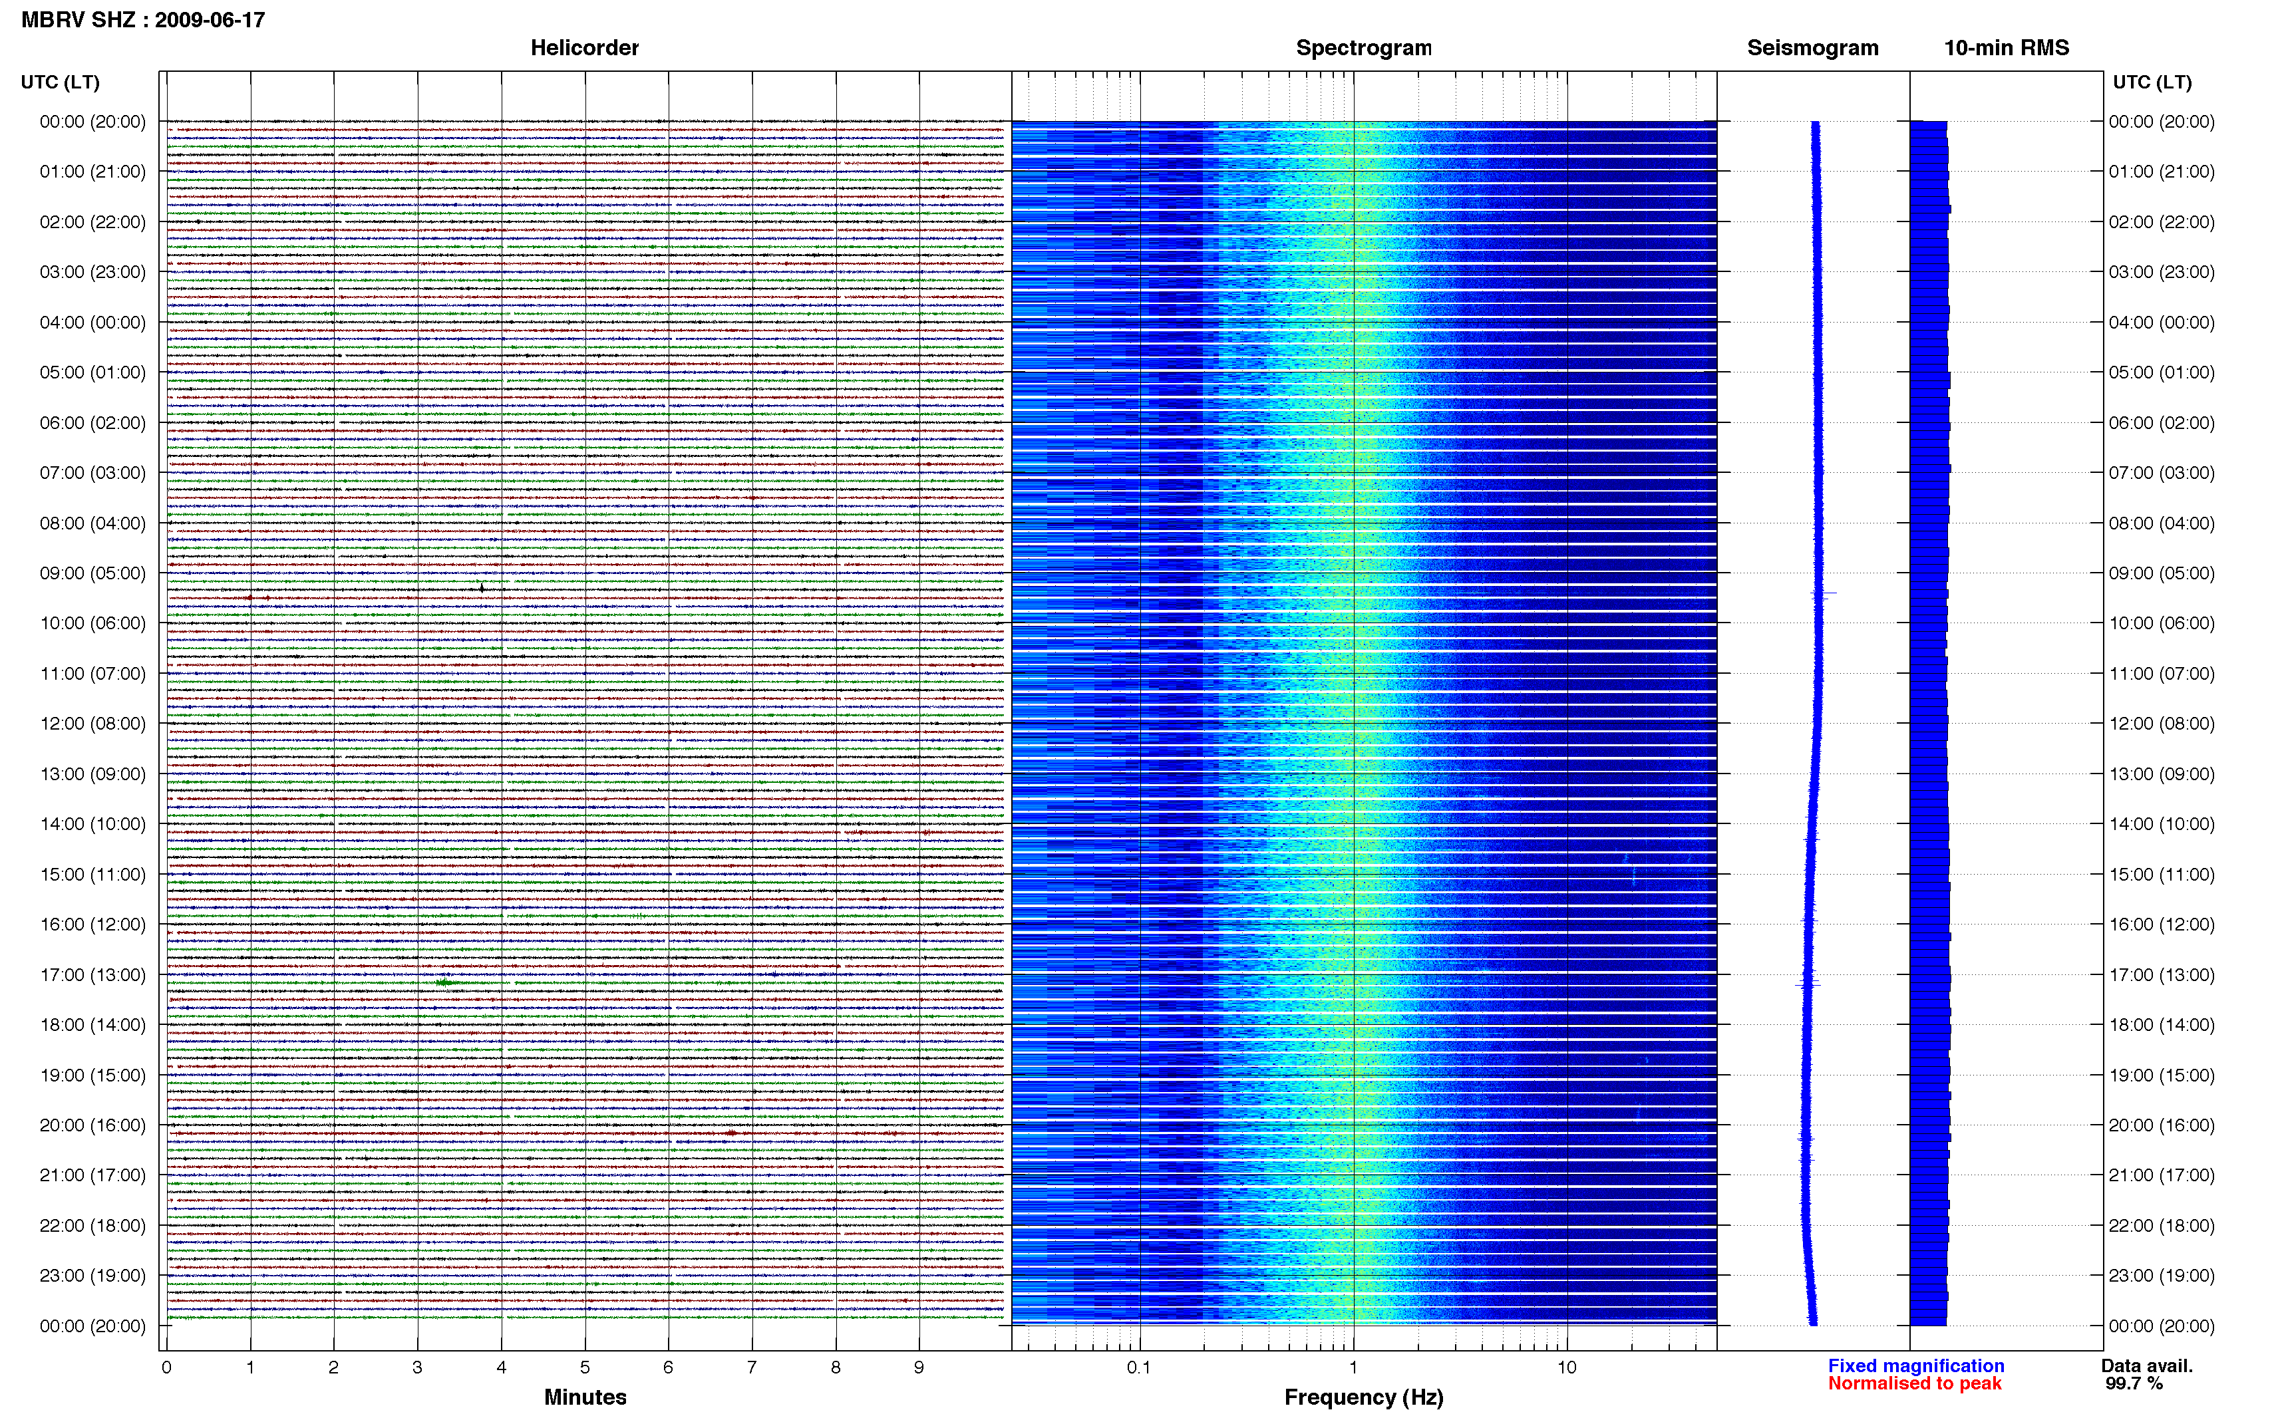2274x1422 pixels.
Task: Click left axis label 14:00 (10:00)
Action: point(93,824)
